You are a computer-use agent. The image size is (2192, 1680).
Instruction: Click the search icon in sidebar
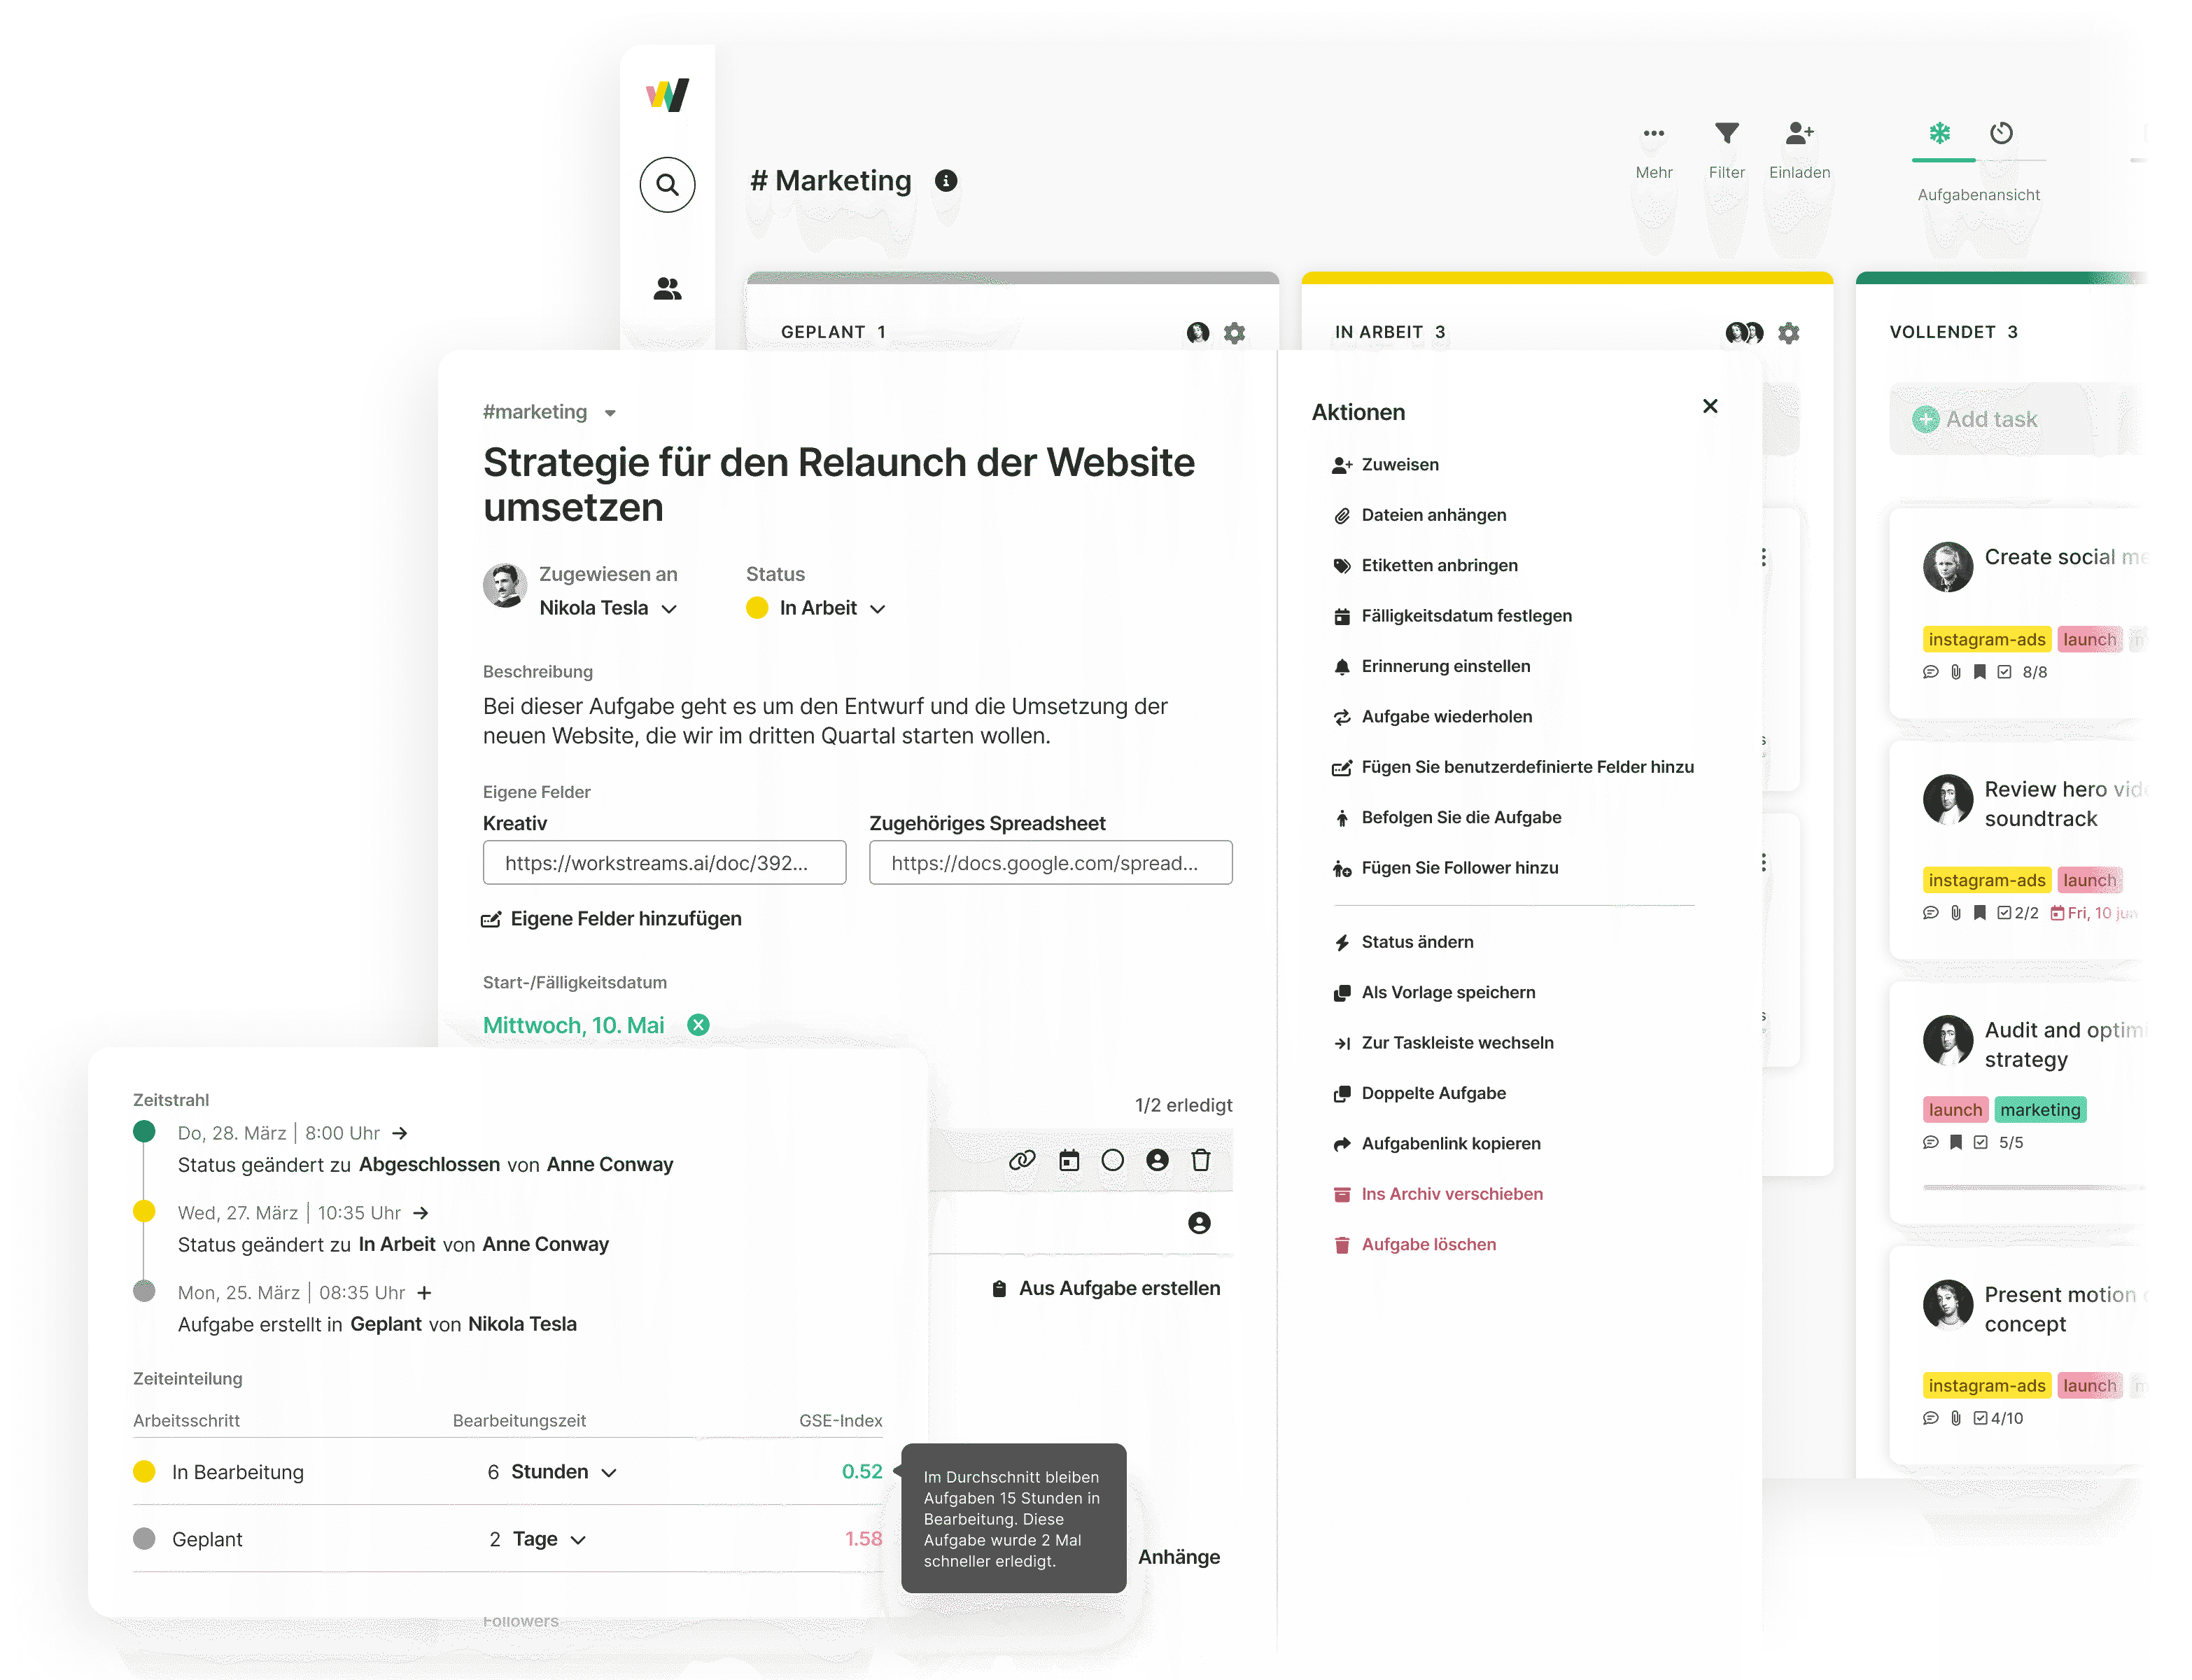point(667,185)
